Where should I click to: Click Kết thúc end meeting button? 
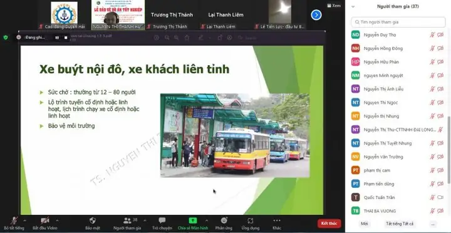329,223
